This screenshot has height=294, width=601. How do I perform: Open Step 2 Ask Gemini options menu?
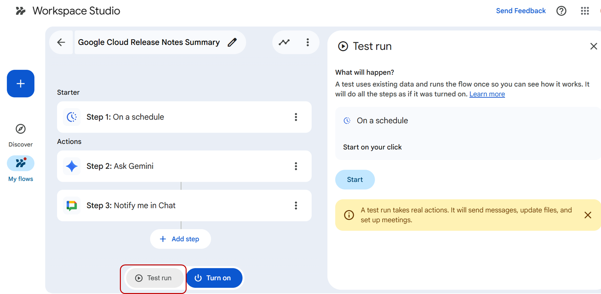click(296, 166)
